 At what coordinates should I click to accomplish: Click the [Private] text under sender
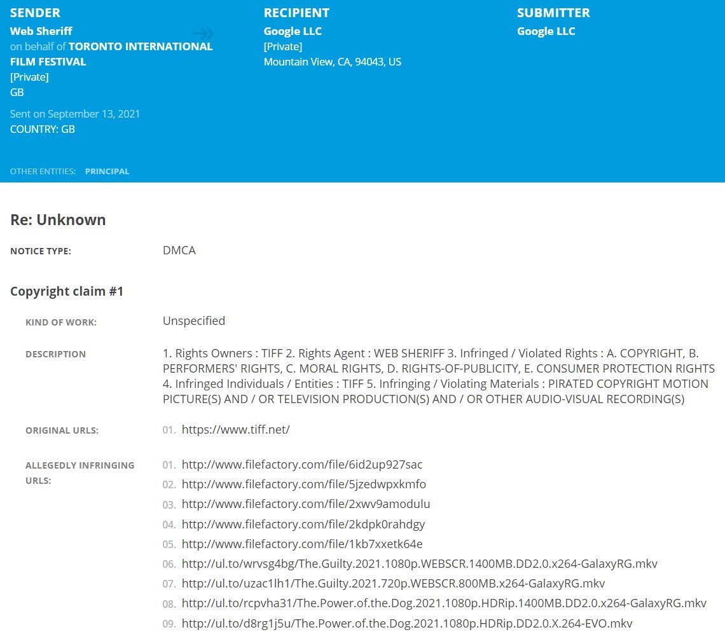point(29,77)
